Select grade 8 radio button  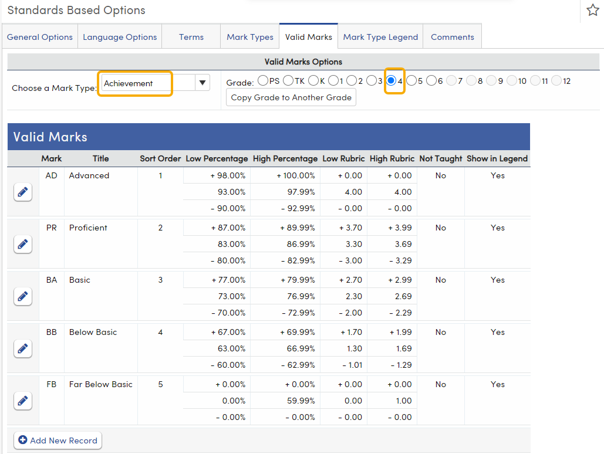pos(471,80)
